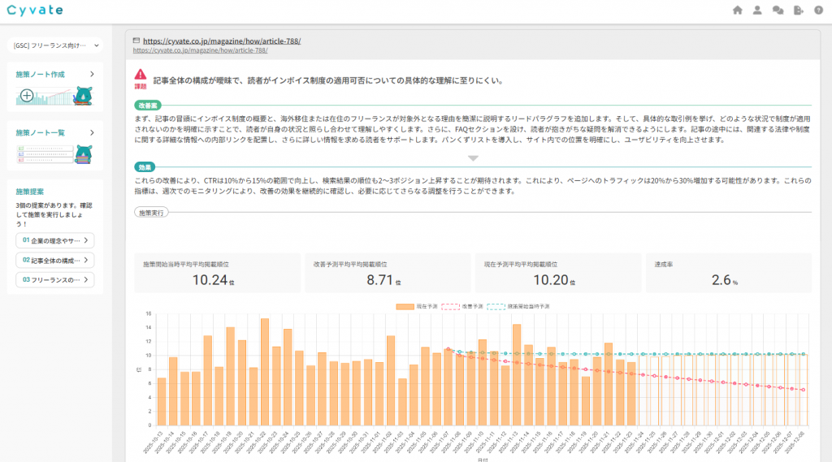
Task: Expand the 施策ノート作成 chevron
Action: click(92, 74)
